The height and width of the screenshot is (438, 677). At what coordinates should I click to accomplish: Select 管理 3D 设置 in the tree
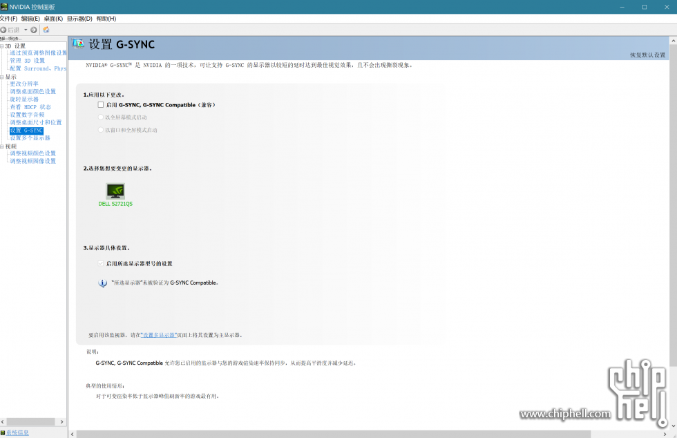27,61
